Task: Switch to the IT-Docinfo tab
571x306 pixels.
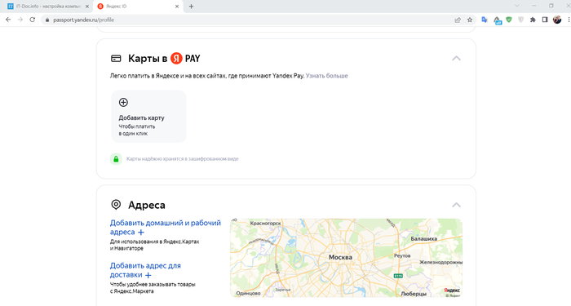Action: (47, 7)
